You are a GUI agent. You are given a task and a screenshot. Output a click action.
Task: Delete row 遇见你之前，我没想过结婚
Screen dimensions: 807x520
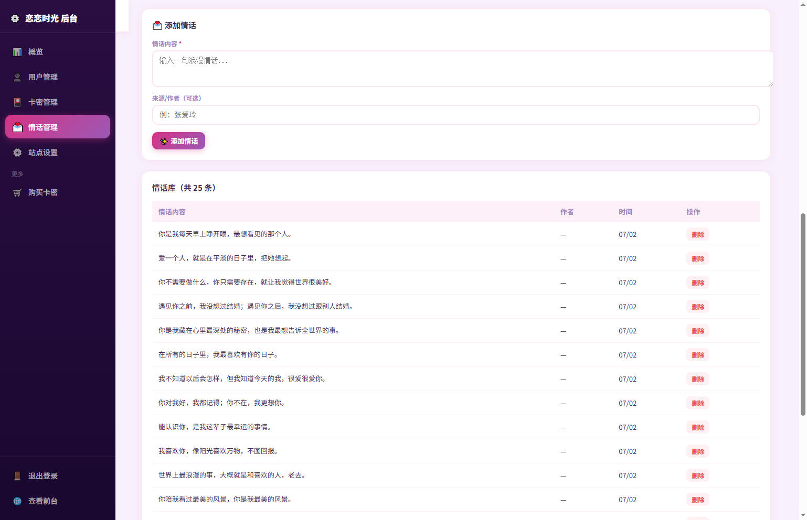[698, 307]
